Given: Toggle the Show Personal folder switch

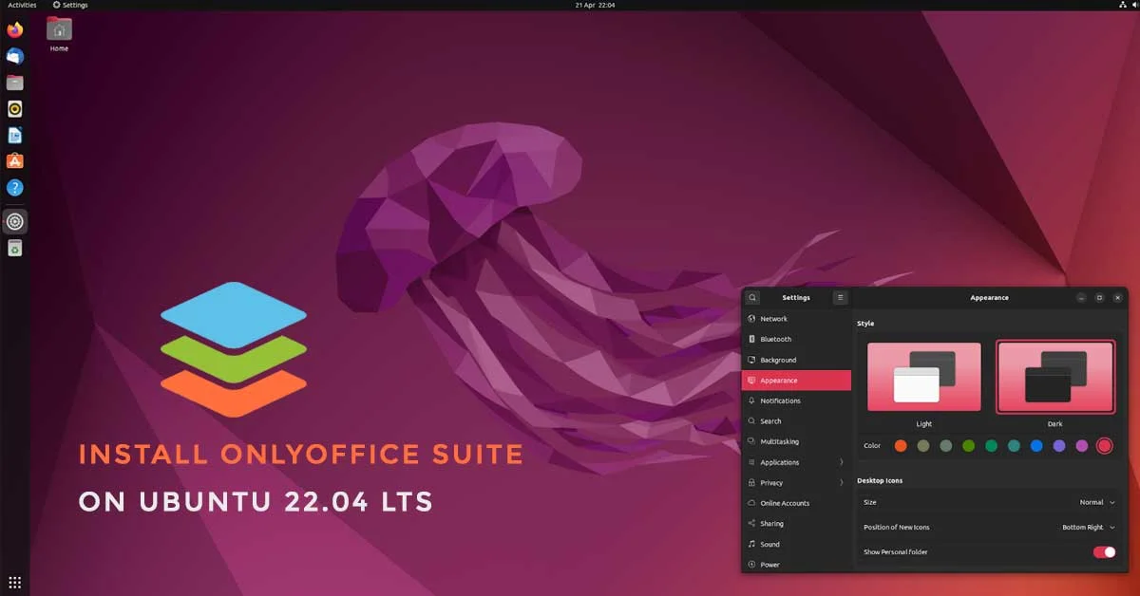Looking at the screenshot, I should click(1104, 552).
